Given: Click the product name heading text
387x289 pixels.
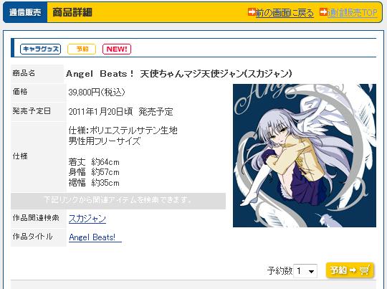Looking at the screenshot, I should click(179, 74).
